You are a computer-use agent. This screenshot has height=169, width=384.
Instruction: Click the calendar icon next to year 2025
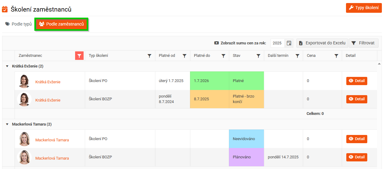[289, 43]
